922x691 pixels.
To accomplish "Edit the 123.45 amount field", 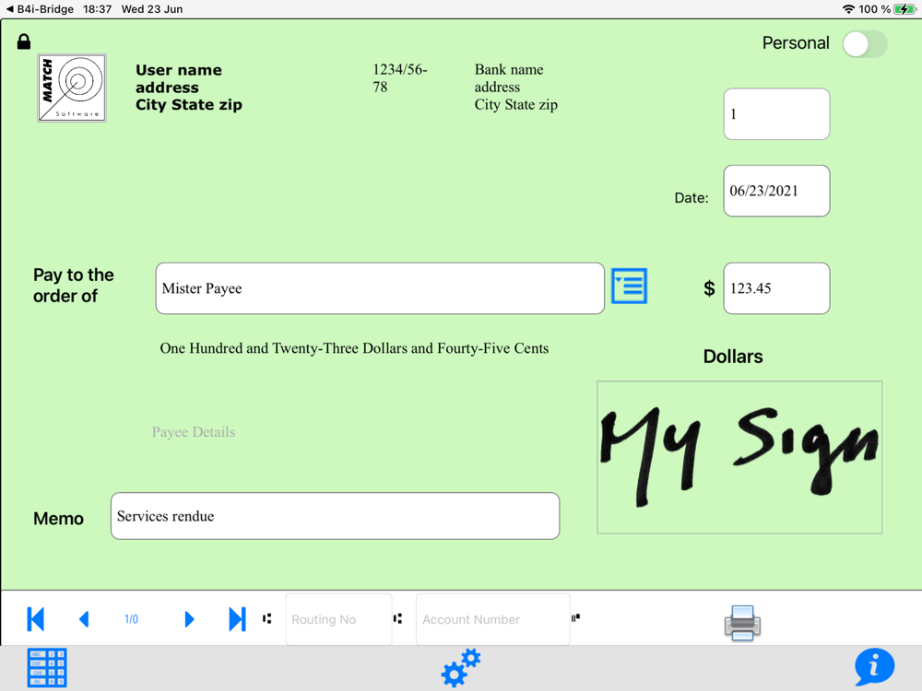I will tap(776, 288).
